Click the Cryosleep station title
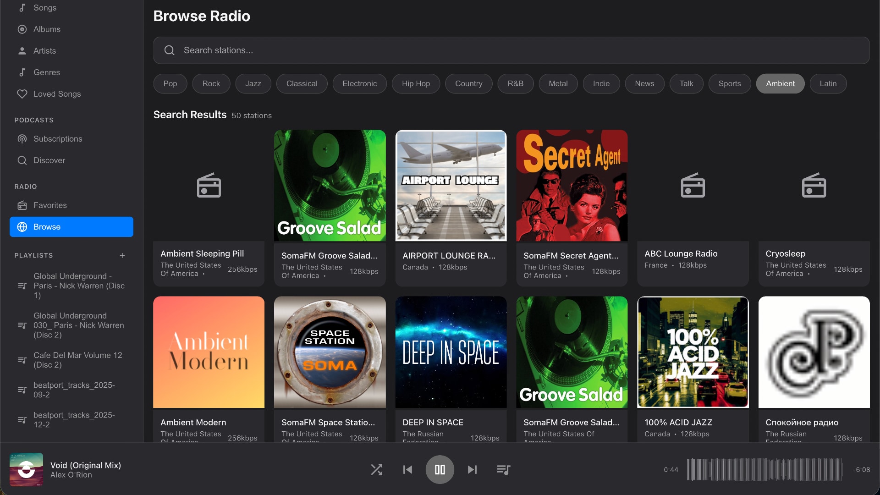Screen dimensions: 880x495 785,253
